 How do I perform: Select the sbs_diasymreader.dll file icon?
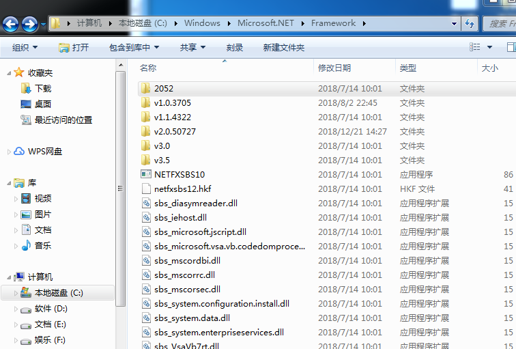coord(146,203)
